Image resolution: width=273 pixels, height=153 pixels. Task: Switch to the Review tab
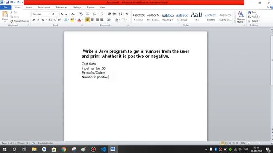click(90, 8)
